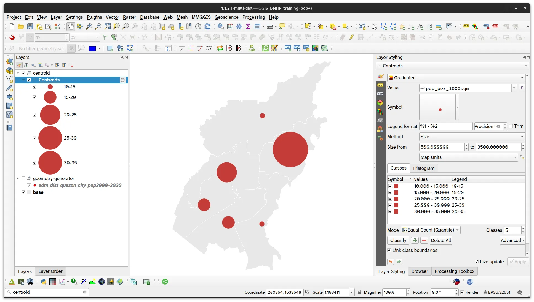This screenshot has height=302, width=534.
Task: Open Python Console from plugins toolbar
Action: (43, 282)
